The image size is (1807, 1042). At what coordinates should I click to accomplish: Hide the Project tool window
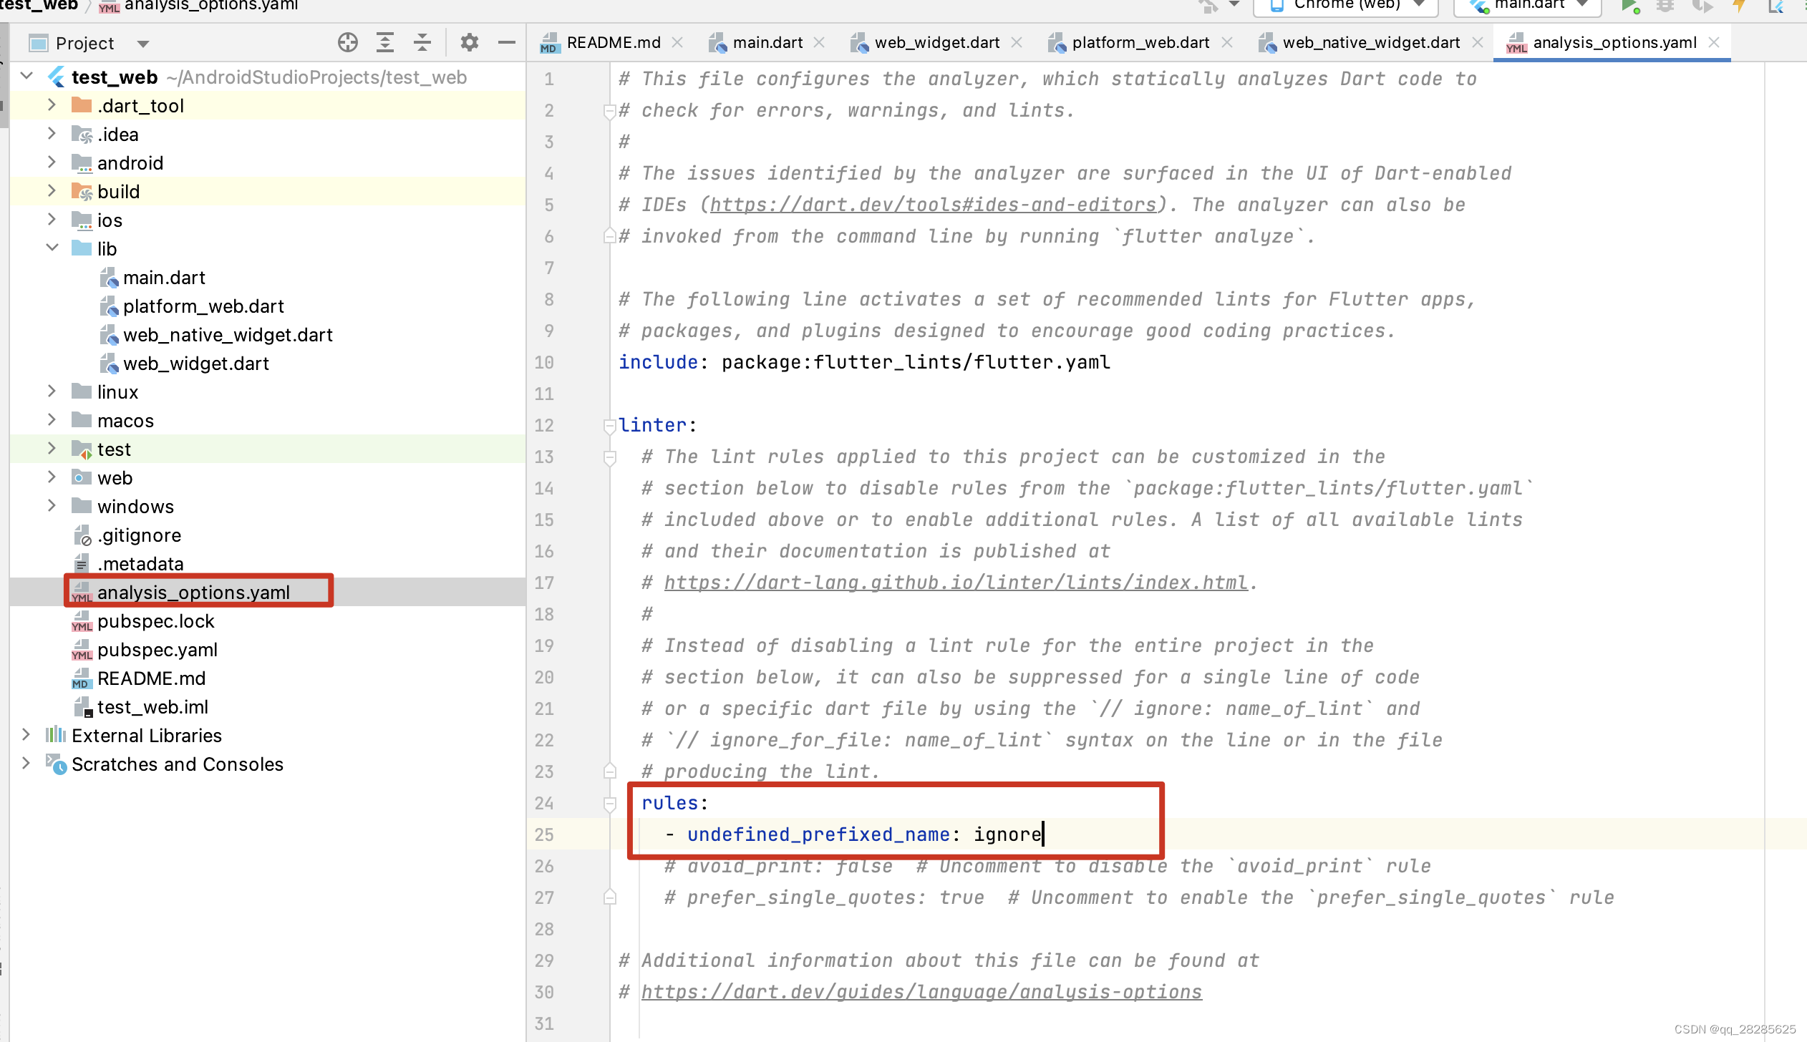[507, 42]
